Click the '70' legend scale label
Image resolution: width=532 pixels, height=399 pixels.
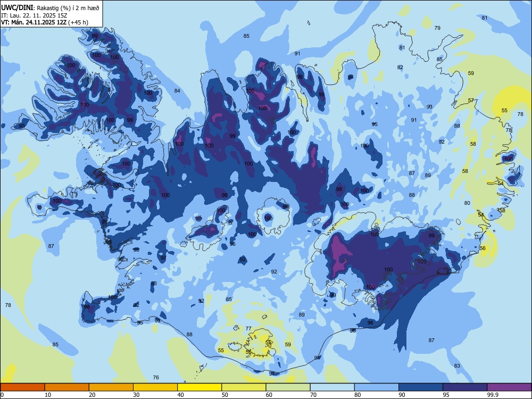point(313,395)
